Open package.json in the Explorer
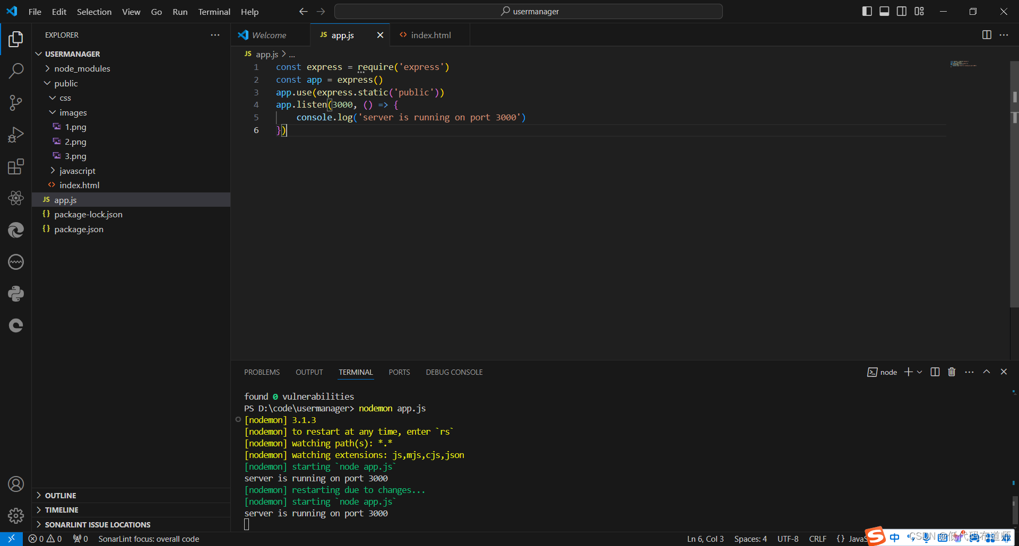Image resolution: width=1019 pixels, height=546 pixels. (x=131, y=229)
